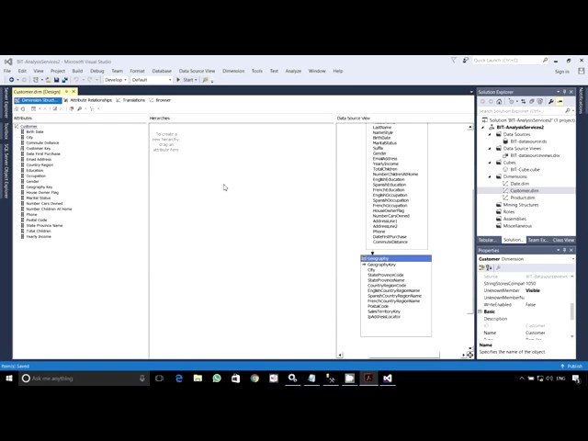This screenshot has height=441, width=588.
Task: Collapse the BIT-AnalysisServices2 project node
Action: pyautogui.click(x=483, y=128)
